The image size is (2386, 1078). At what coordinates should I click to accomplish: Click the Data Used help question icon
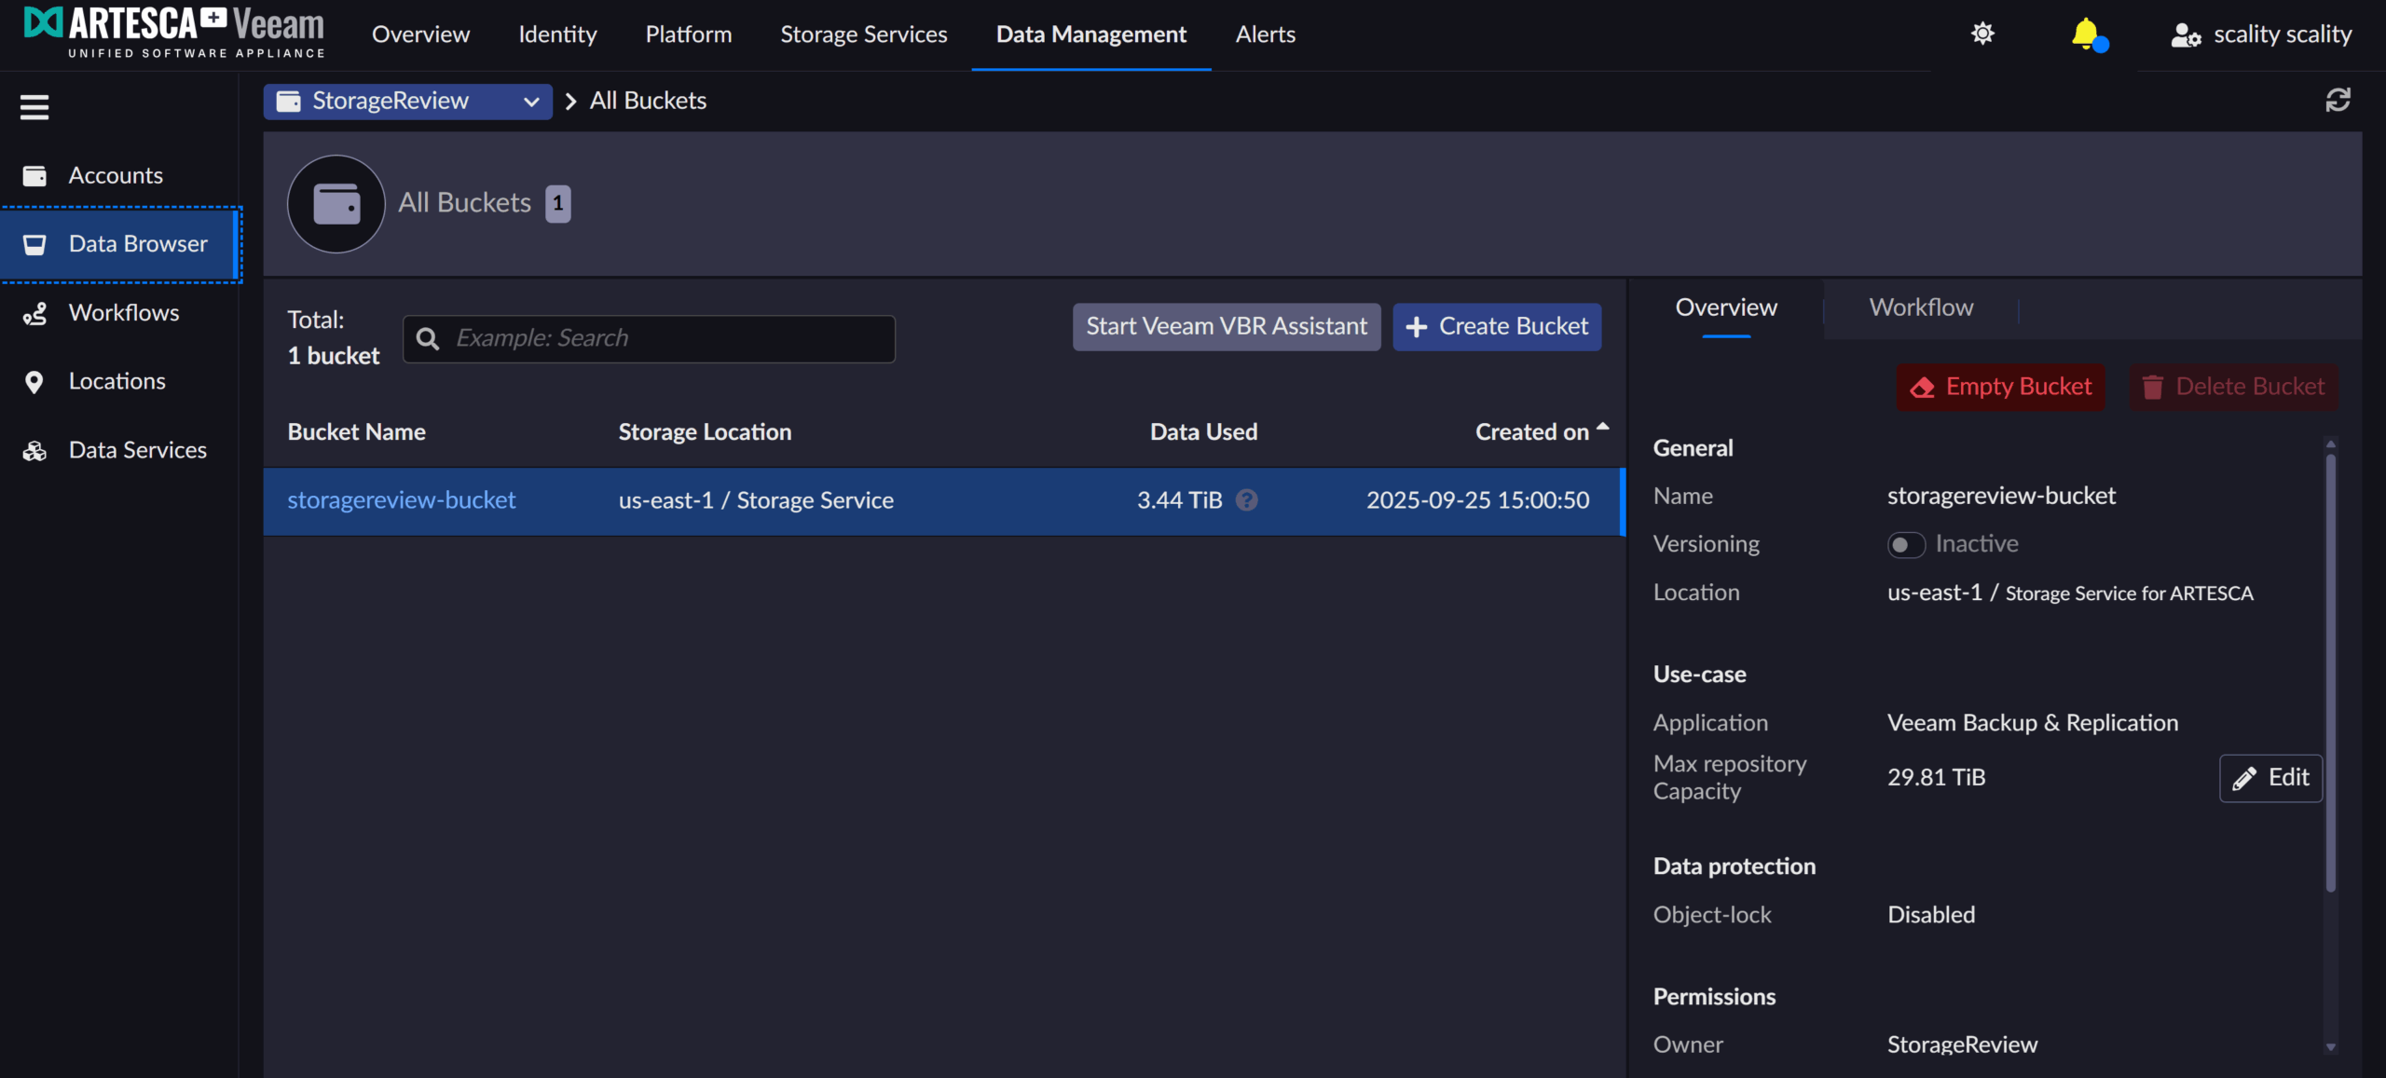click(1246, 500)
